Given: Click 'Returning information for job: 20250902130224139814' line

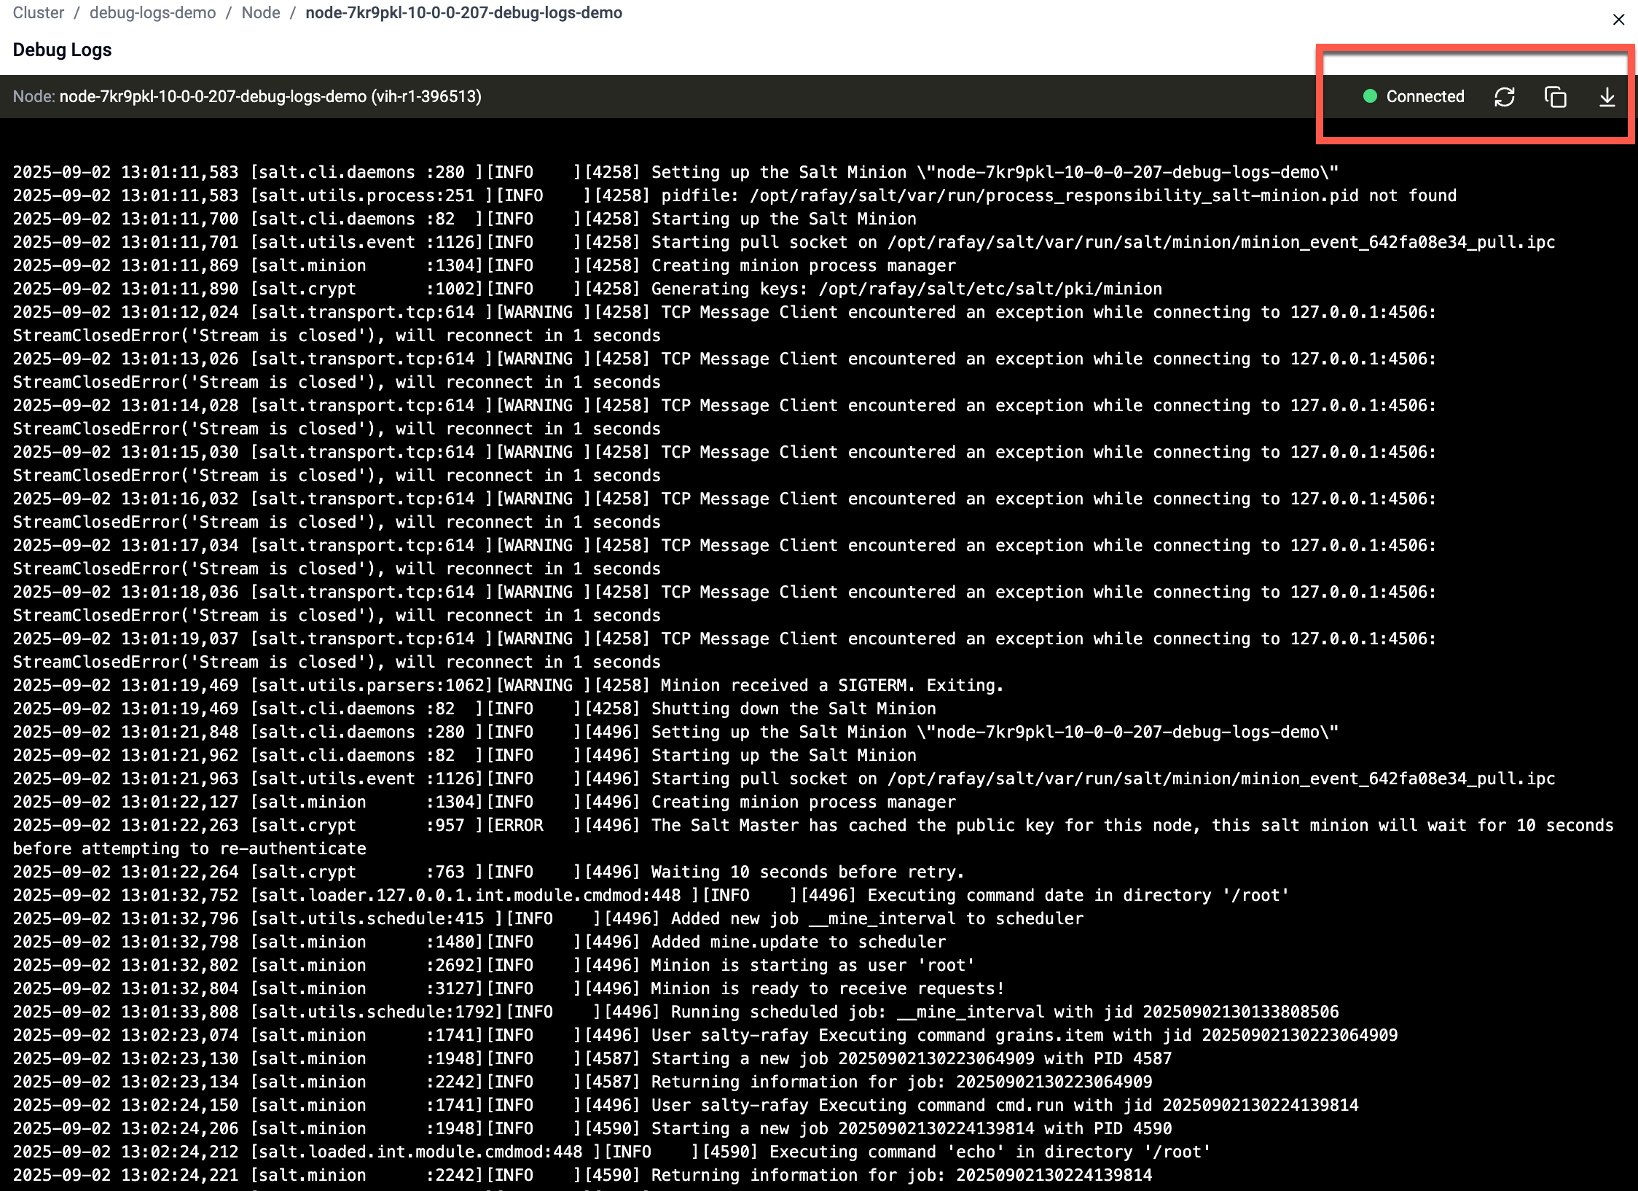Looking at the screenshot, I should click(x=583, y=1175).
